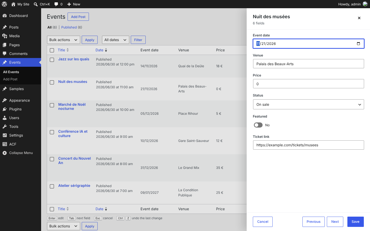
Task: Open the admin avatar in the top bar
Action: point(365,4)
